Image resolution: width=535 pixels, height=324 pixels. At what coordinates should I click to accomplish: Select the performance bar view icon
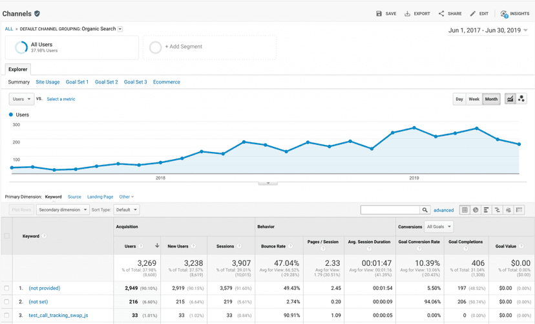point(487,210)
